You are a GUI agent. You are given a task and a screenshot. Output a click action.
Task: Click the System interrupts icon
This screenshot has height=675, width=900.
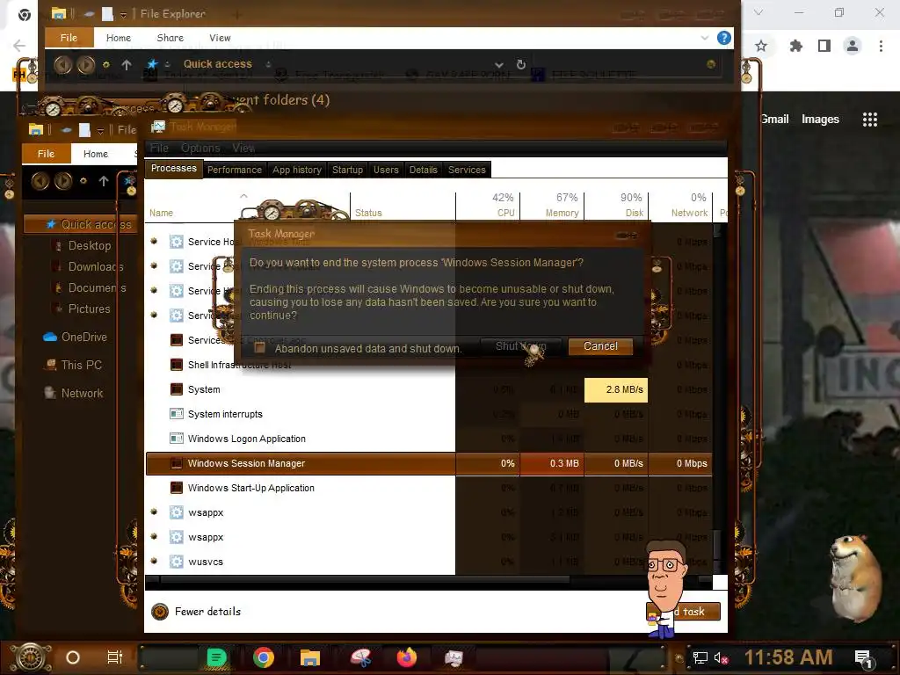(176, 414)
